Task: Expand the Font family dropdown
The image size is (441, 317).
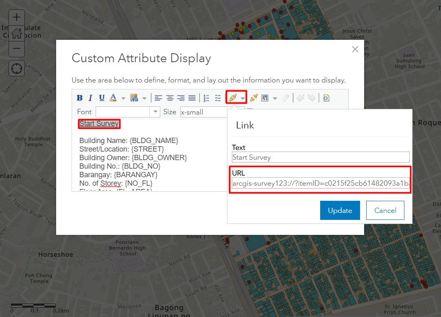Action: click(155, 112)
